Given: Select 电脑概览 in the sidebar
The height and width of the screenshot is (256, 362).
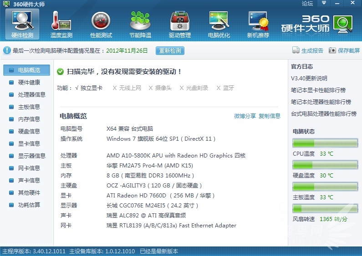Looking at the screenshot, I should [x=26, y=70].
